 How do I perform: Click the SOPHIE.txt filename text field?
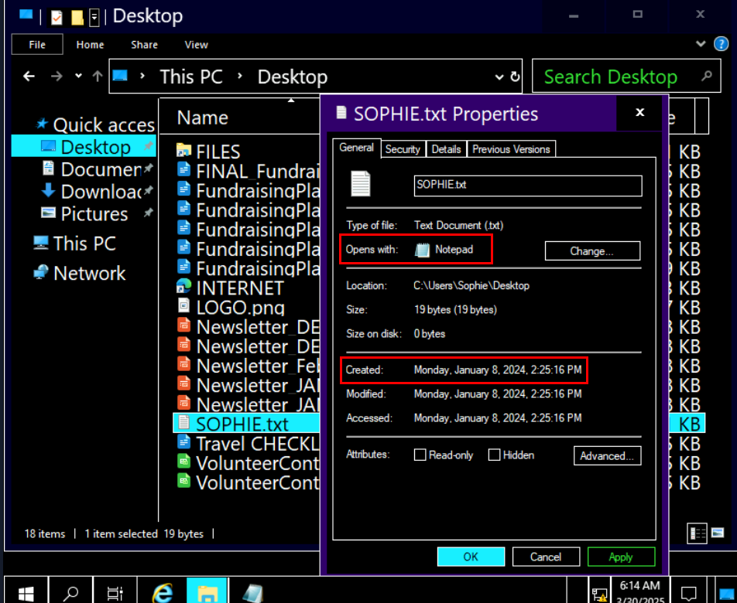click(527, 186)
